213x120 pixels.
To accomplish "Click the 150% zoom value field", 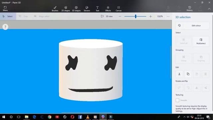I will (160, 16).
